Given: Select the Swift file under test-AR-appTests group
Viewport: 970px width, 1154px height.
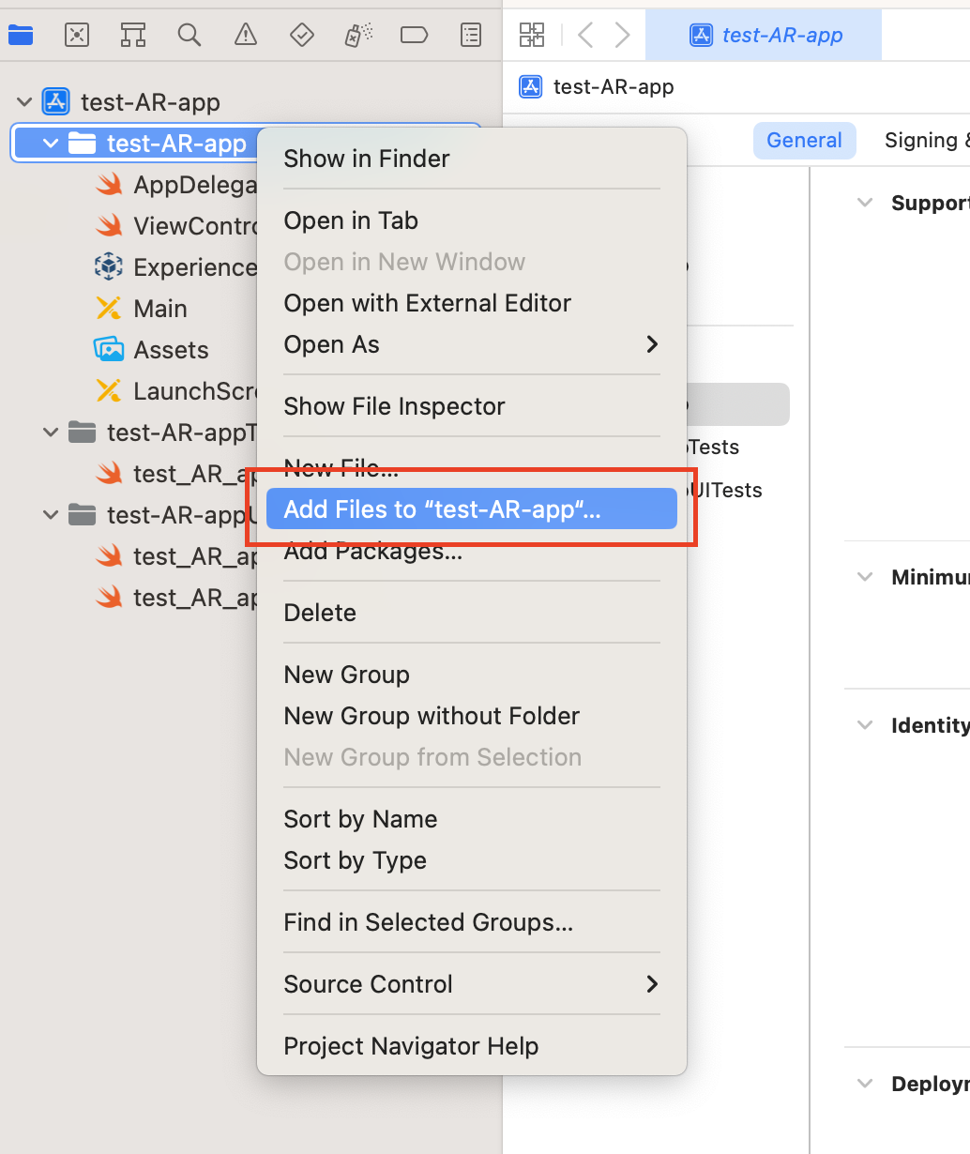Looking at the screenshot, I should 175,474.
